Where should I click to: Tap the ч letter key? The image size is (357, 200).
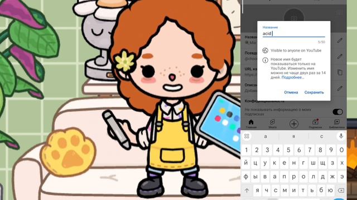pyautogui.click(x=267, y=190)
